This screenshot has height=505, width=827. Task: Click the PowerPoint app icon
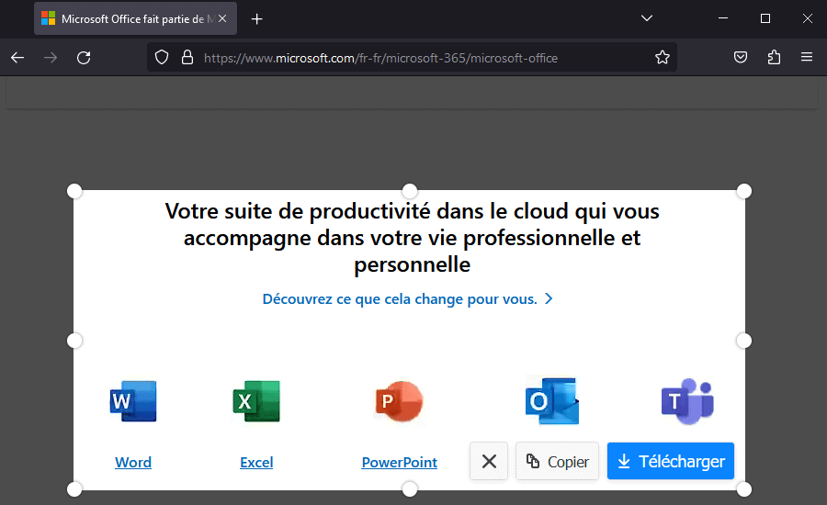pos(400,401)
